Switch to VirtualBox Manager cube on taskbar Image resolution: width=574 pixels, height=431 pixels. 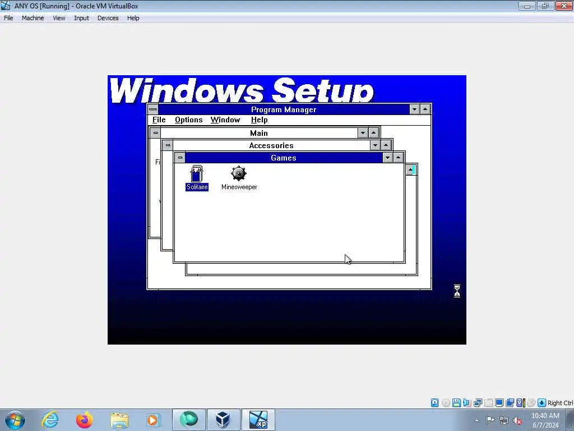tap(223, 420)
